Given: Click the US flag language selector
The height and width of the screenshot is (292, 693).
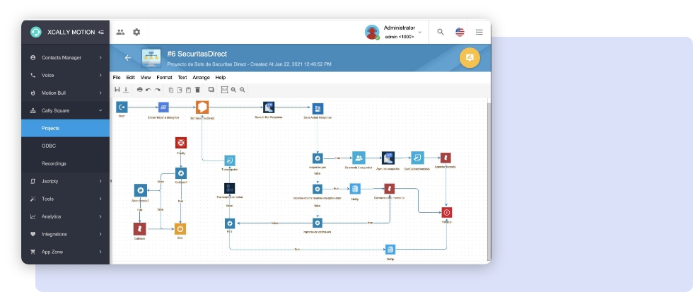Looking at the screenshot, I should pyautogui.click(x=460, y=32).
